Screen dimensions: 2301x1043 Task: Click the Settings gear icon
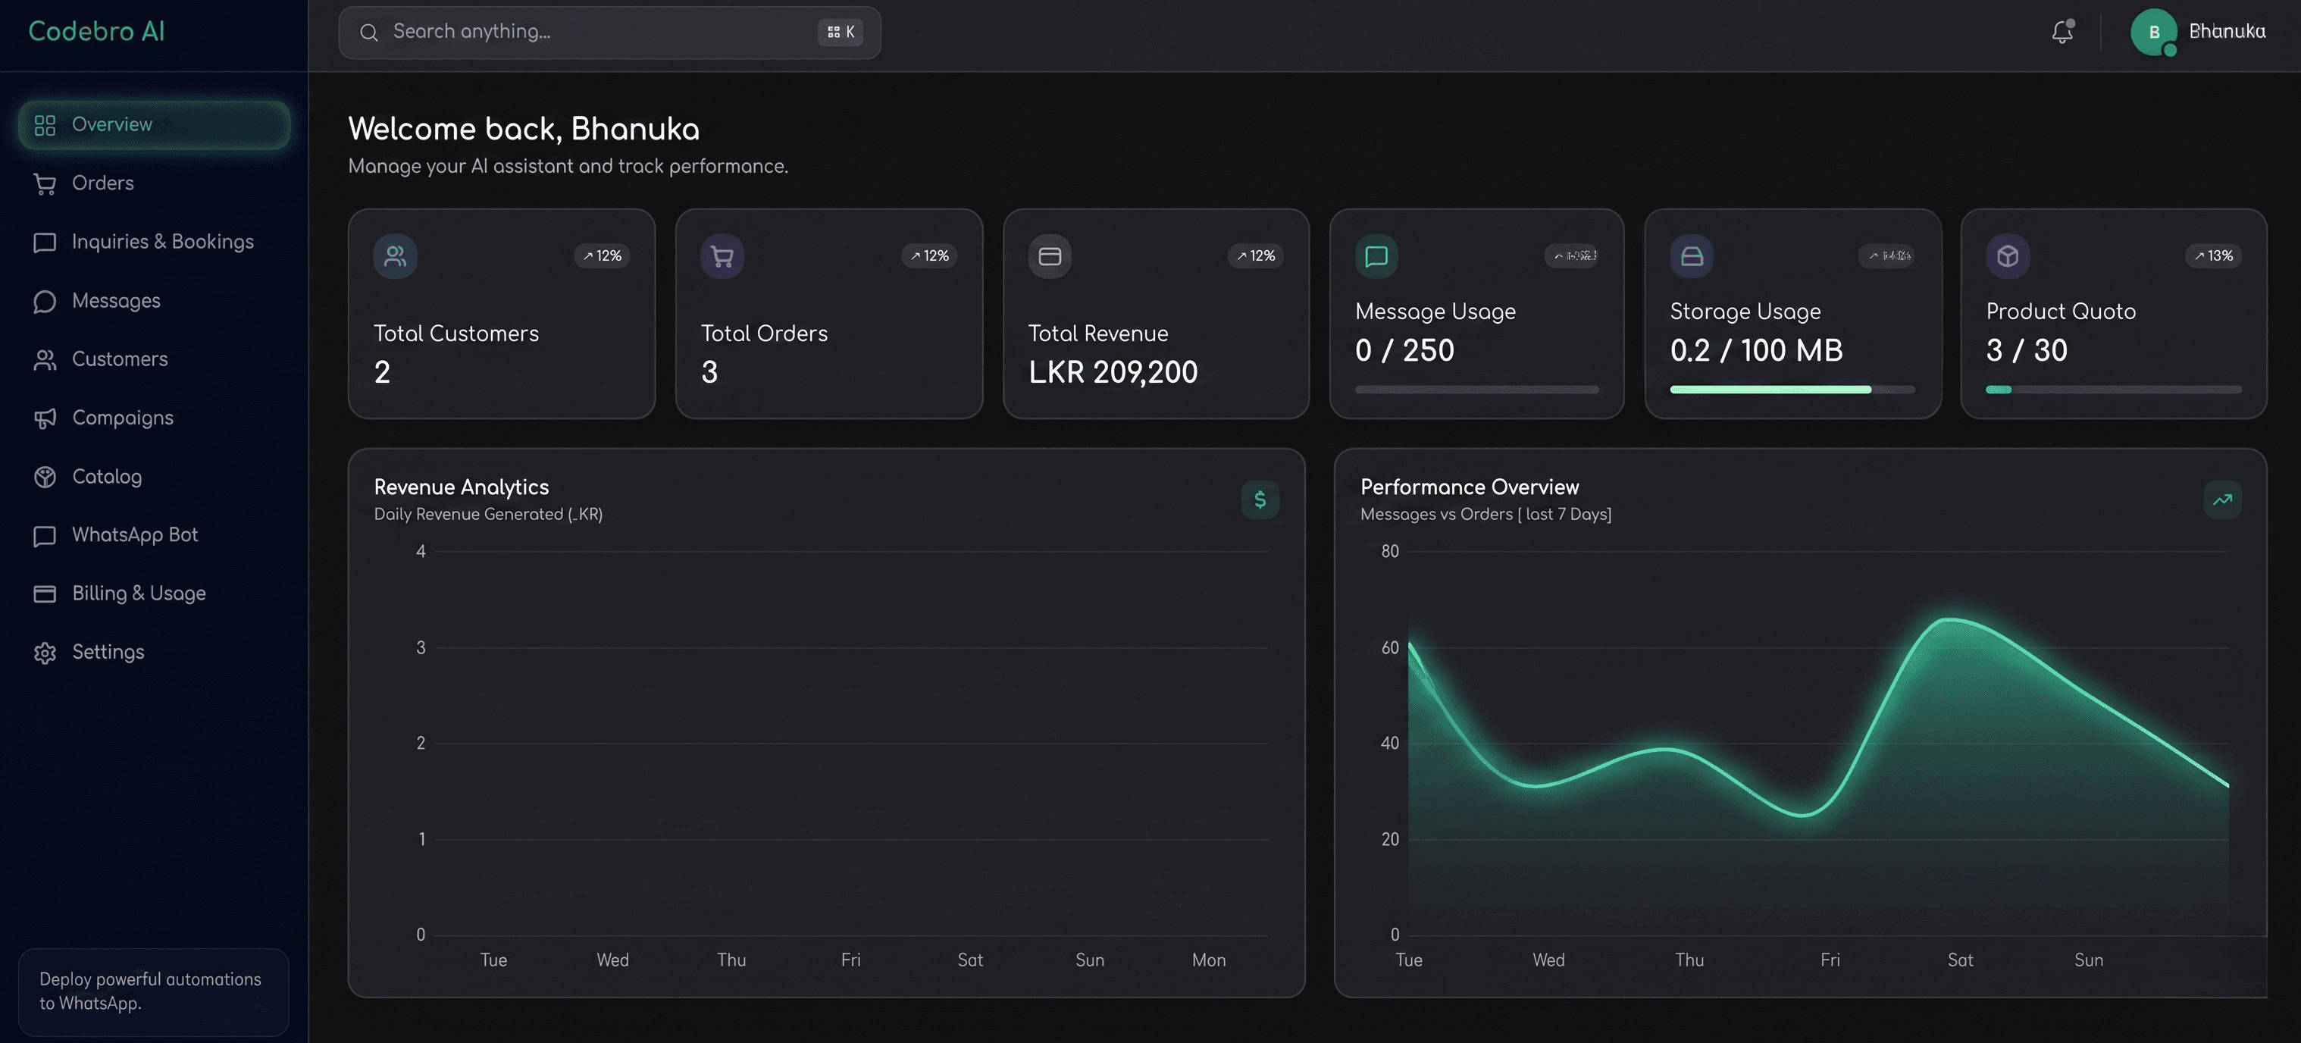[x=45, y=653]
